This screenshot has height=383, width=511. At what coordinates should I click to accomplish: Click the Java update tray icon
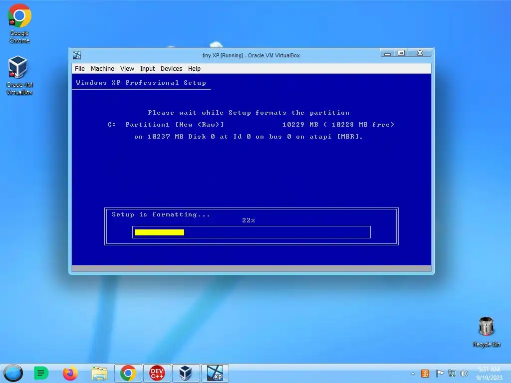pyautogui.click(x=425, y=374)
